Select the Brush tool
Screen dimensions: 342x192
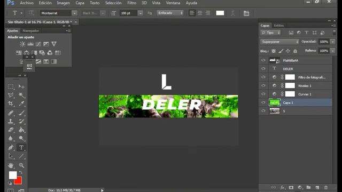coord(21,113)
